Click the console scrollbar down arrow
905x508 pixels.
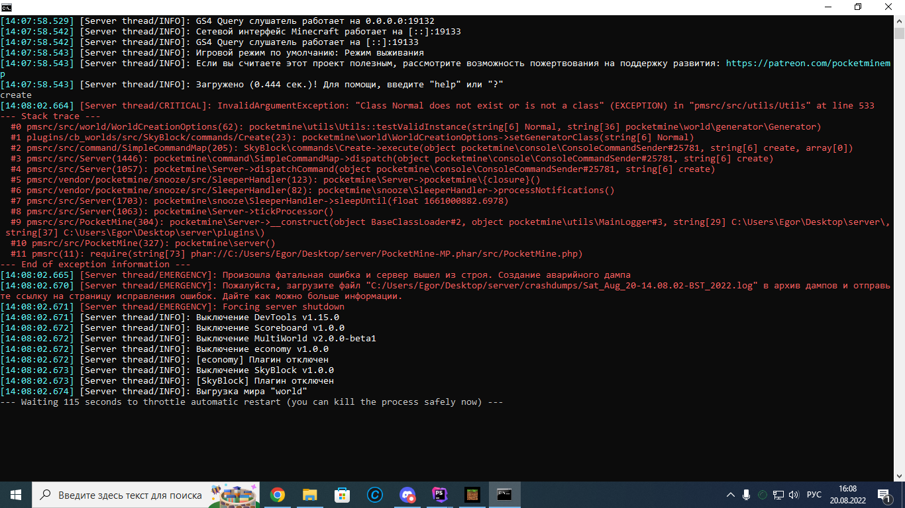[899, 476]
